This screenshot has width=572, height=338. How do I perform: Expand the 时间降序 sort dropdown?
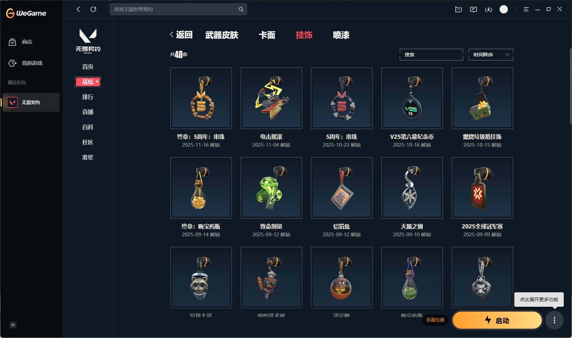491,55
